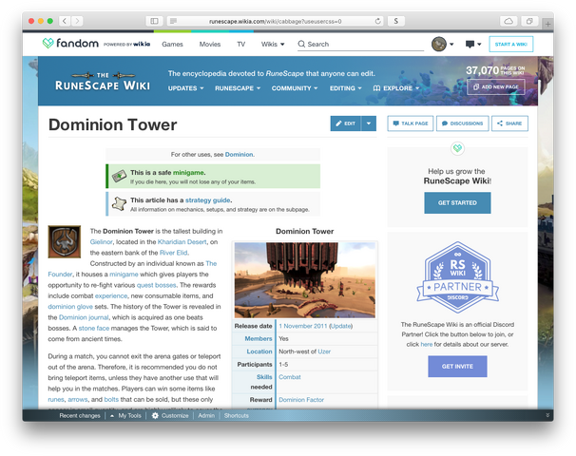Image resolution: width=576 pixels, height=456 pixels.
Task: Follow the Uzer location link
Action: tap(324, 351)
